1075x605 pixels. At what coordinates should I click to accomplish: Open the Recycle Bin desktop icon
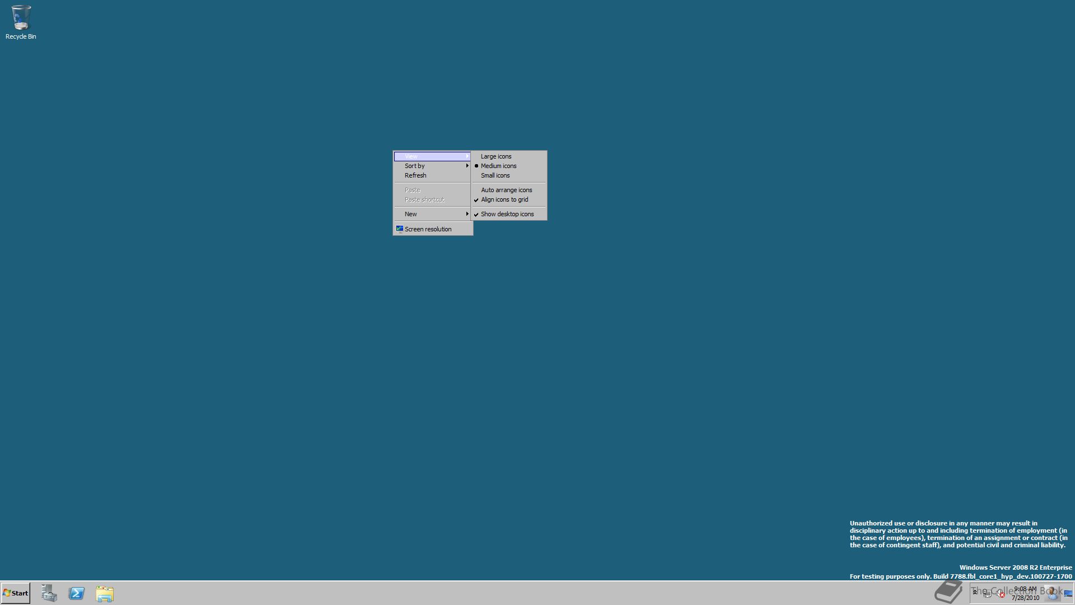pyautogui.click(x=21, y=22)
